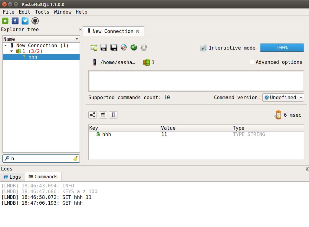
Task: Open the Twitter link icon
Action: tap(25, 21)
